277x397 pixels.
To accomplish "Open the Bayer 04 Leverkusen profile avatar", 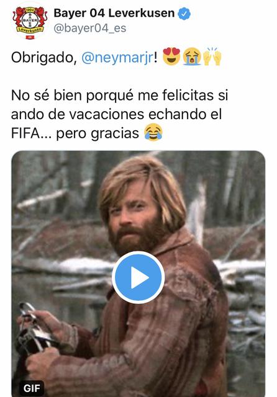I will click(x=30, y=22).
